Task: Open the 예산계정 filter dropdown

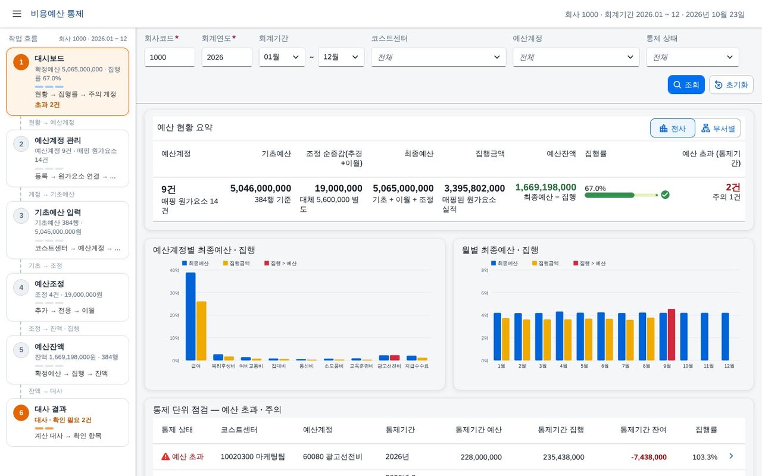Action: pyautogui.click(x=576, y=57)
